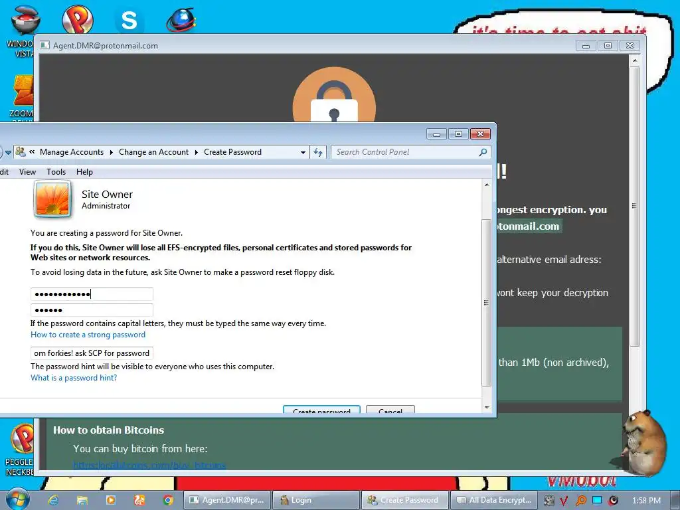Click the padlock image in Agent.DMR window
Viewport: 680px width, 510px height.
point(334,94)
